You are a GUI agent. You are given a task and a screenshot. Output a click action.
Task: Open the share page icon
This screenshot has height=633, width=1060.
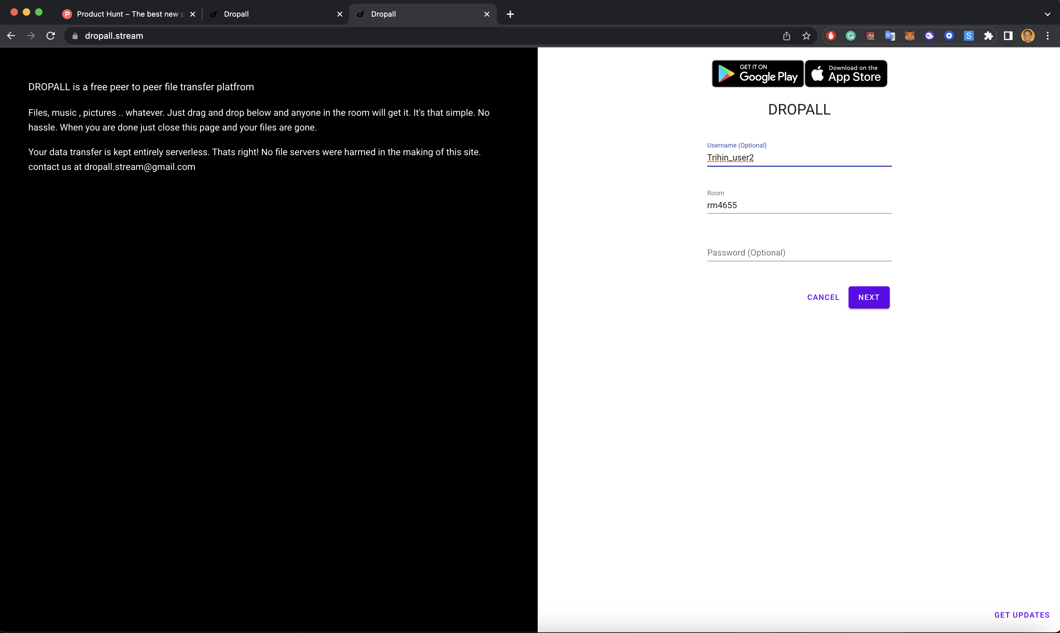[787, 36]
